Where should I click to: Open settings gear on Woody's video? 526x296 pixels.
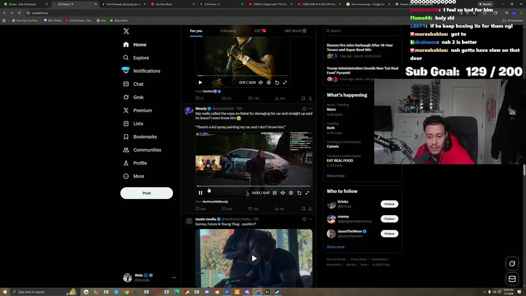pos(291,193)
